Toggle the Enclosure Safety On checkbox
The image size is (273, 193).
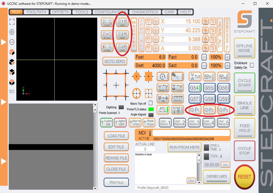[252, 65]
